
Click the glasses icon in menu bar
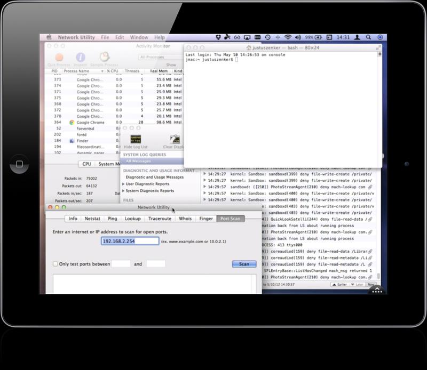pyautogui.click(x=237, y=37)
